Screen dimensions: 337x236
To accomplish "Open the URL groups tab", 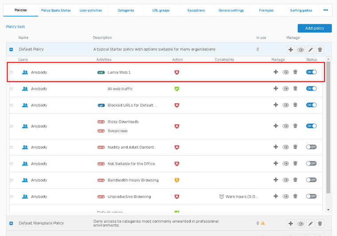I will pos(161,10).
